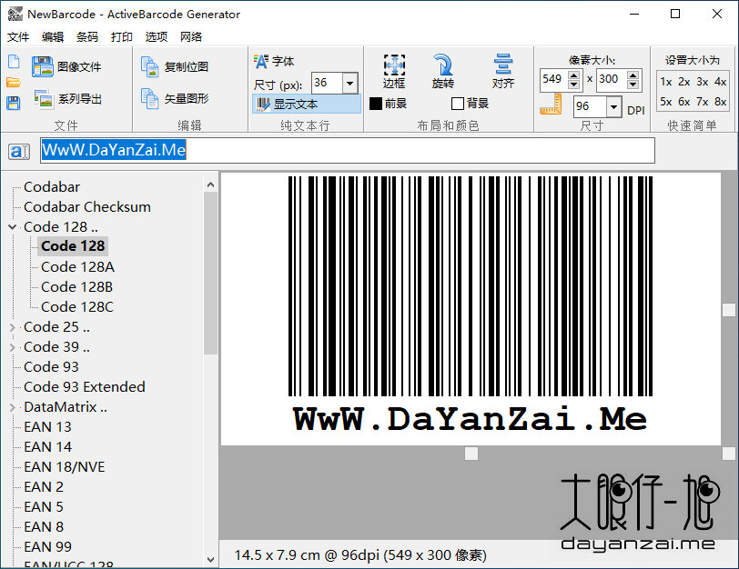Open the 选项 Options menu

157,36
